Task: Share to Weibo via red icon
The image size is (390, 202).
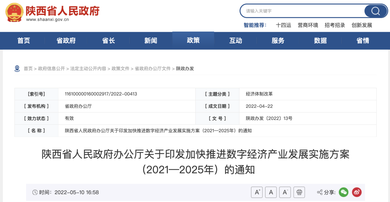Action: point(357,192)
